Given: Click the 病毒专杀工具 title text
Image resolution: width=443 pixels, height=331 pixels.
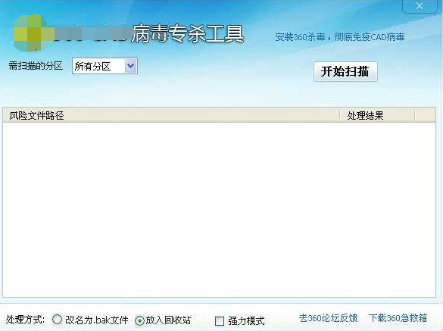Looking at the screenshot, I should point(188,34).
